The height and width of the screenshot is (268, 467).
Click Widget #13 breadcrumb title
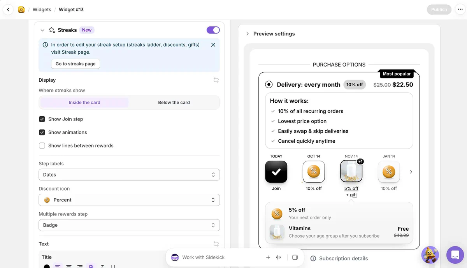(x=71, y=9)
